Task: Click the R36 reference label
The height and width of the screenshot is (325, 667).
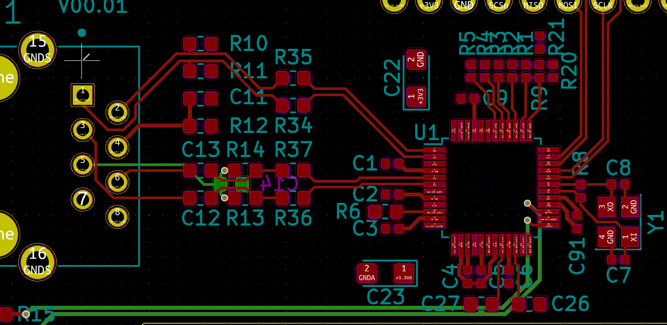Action: click(293, 218)
